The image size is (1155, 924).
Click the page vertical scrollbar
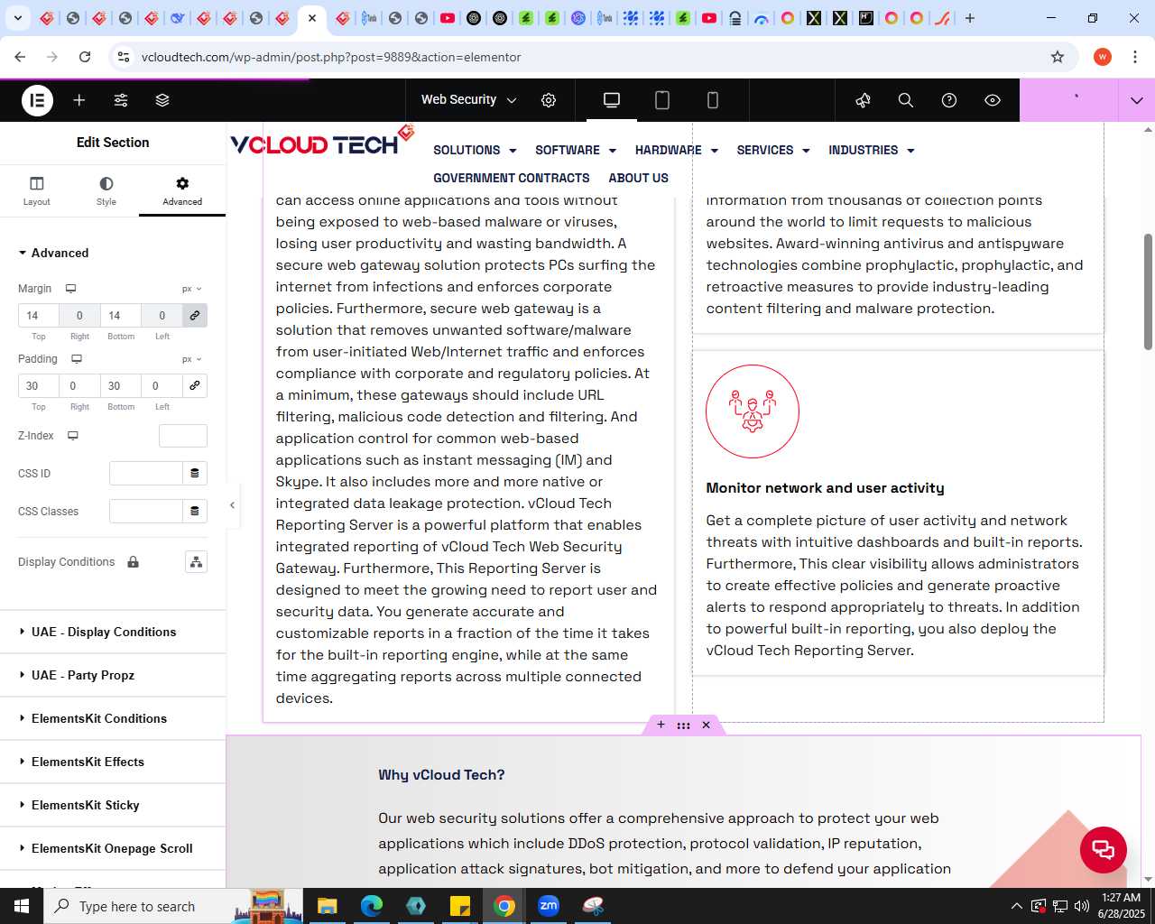click(x=1148, y=291)
